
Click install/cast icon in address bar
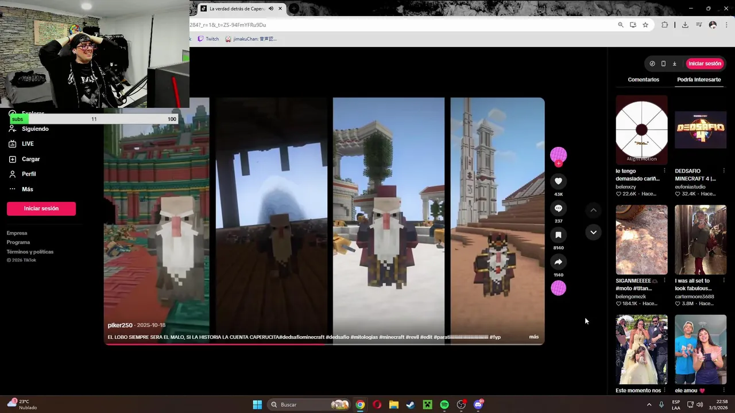coord(633,25)
